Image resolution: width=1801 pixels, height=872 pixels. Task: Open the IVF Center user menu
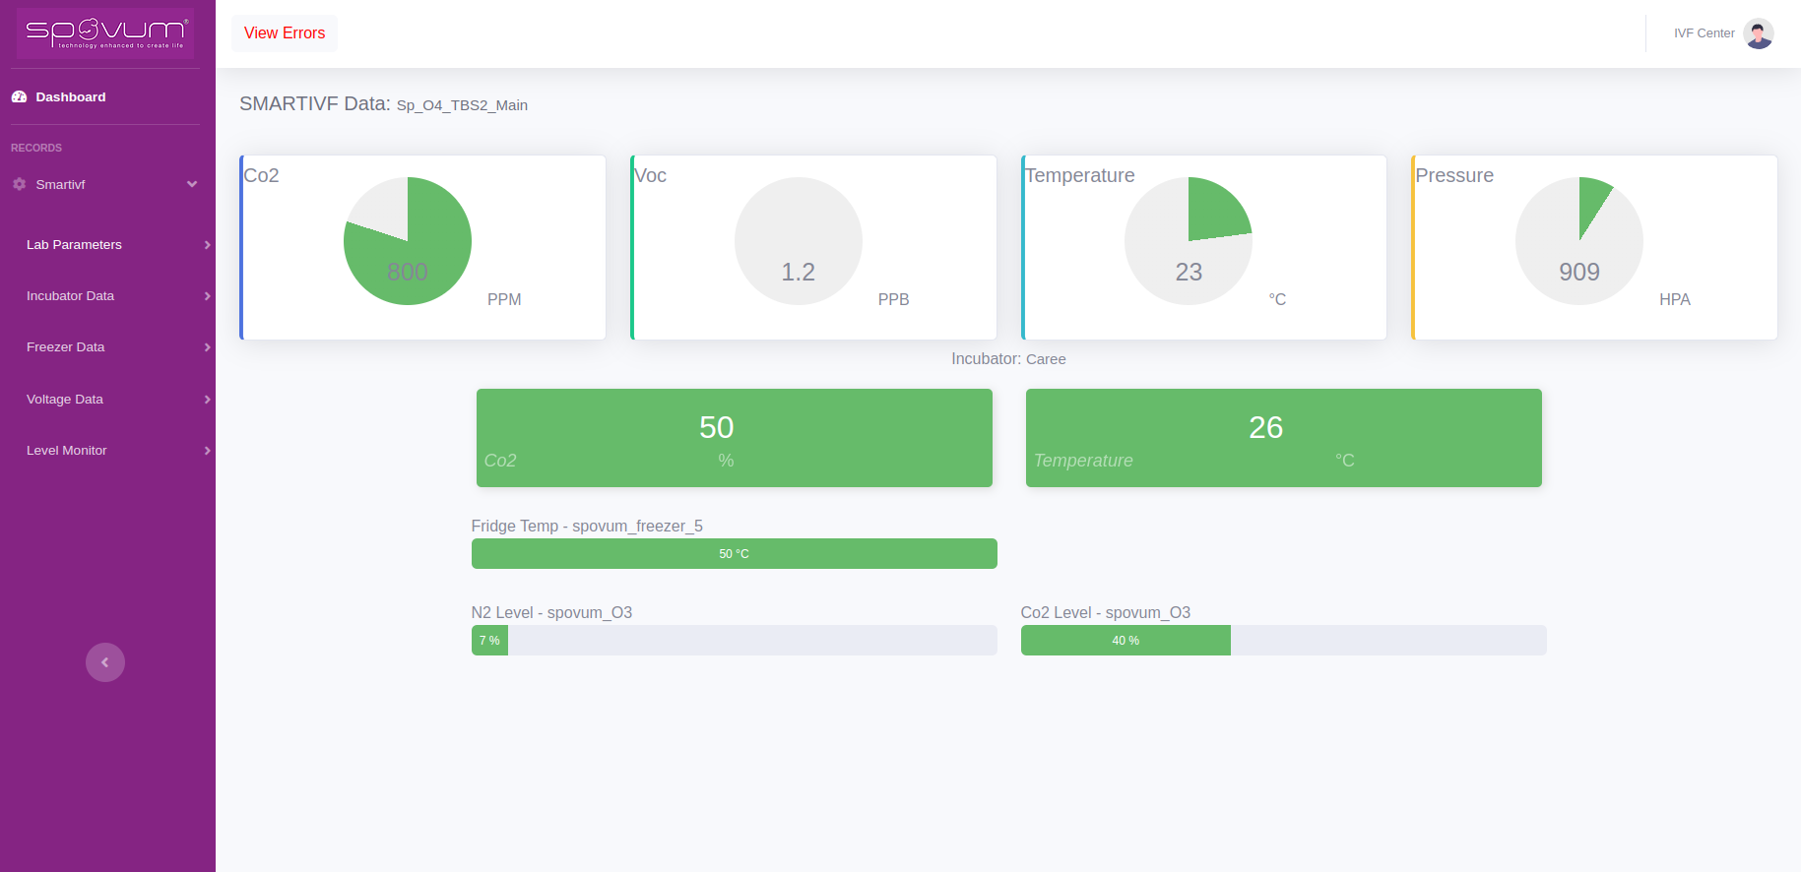click(1704, 33)
